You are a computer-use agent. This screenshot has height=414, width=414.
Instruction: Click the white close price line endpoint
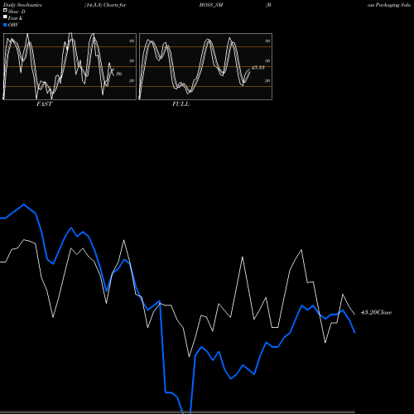354,314
